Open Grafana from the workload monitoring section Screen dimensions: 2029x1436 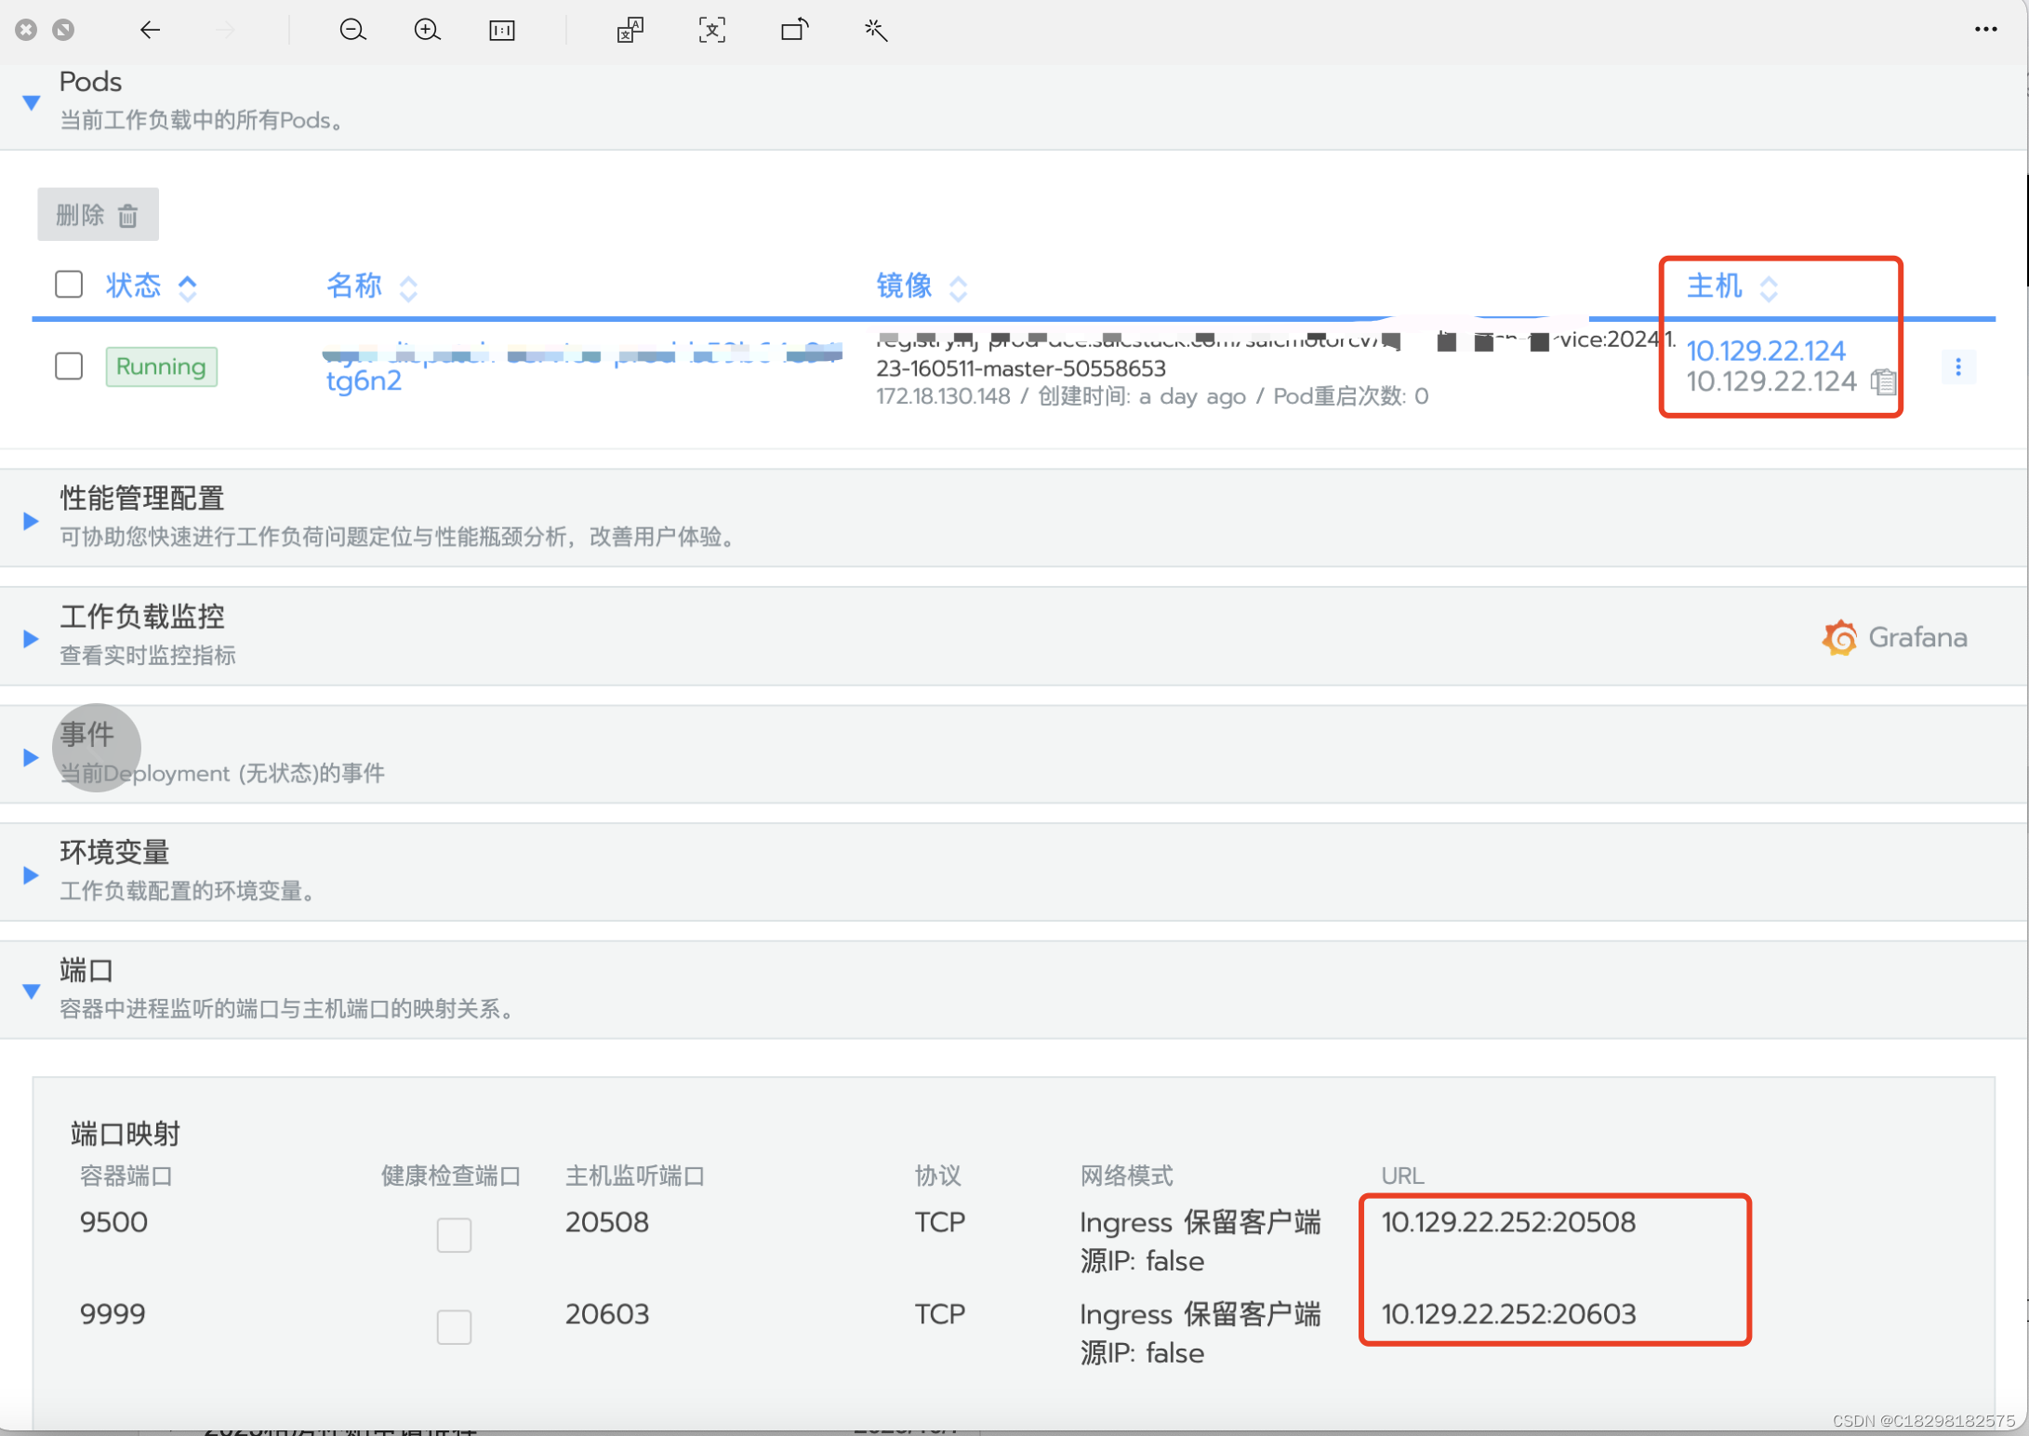click(1894, 637)
